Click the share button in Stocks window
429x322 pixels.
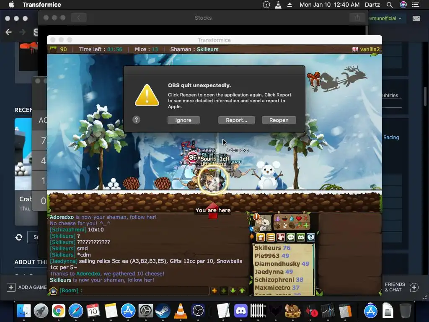pos(357,18)
